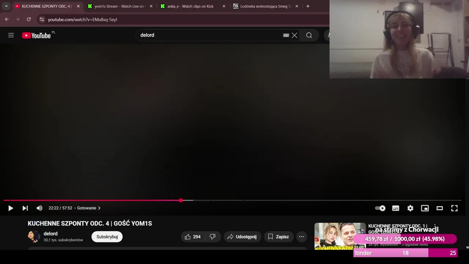Expand the Gotowanie chapter list
Image resolution: width=469 pixels, height=264 pixels.
coord(89,208)
